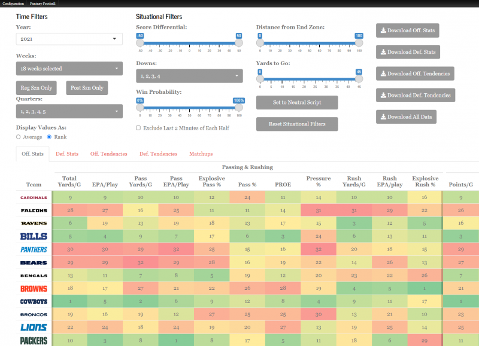Click the Browns' Explosive Rush % cell showing 1

pyautogui.click(x=425, y=288)
